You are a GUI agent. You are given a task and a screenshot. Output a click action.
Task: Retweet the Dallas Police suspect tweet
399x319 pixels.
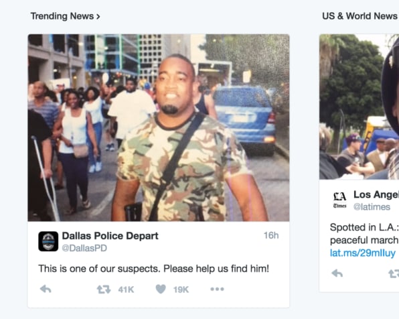coord(104,290)
